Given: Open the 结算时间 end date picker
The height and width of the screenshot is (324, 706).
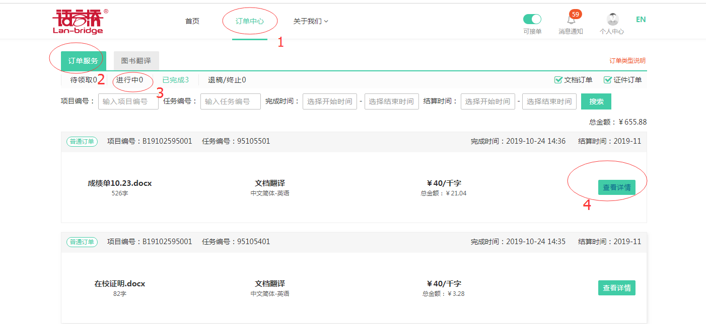Looking at the screenshot, I should click(549, 101).
